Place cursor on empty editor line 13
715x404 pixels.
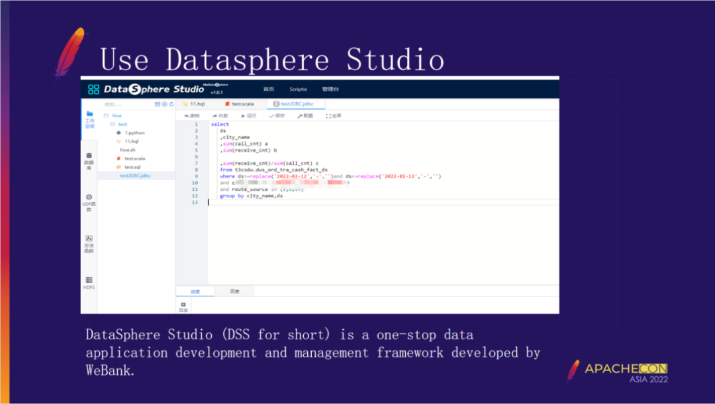coord(383,203)
